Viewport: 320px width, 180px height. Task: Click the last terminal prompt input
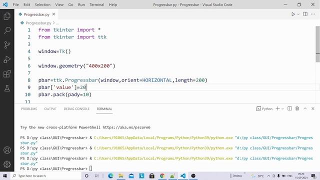[90, 168]
